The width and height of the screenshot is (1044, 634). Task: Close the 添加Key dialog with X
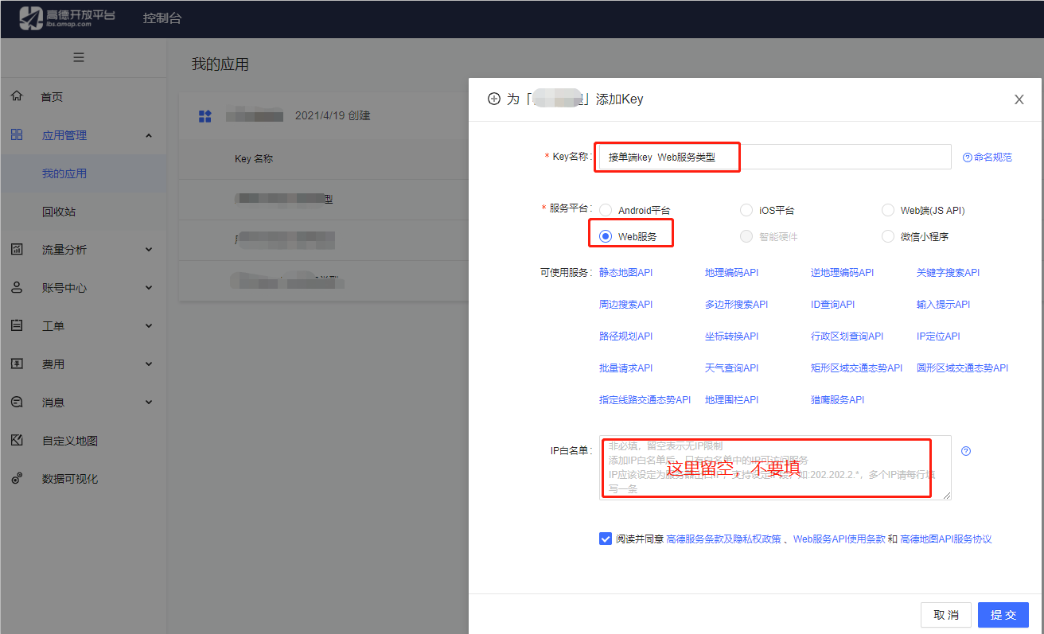(1019, 99)
